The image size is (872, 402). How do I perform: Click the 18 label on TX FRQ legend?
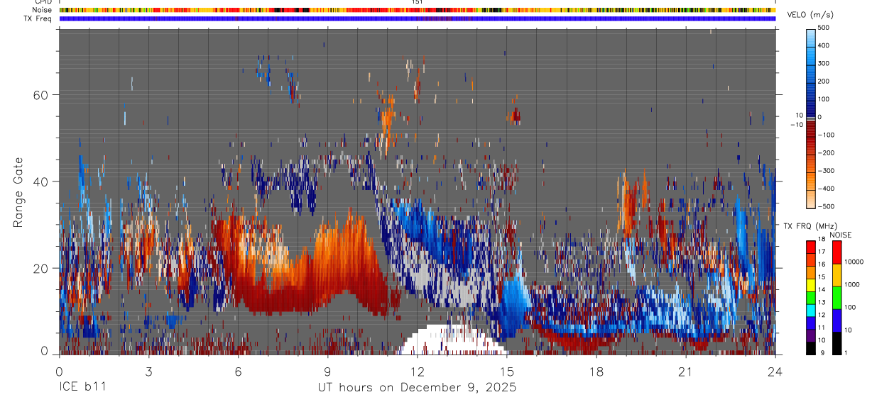[x=820, y=240]
